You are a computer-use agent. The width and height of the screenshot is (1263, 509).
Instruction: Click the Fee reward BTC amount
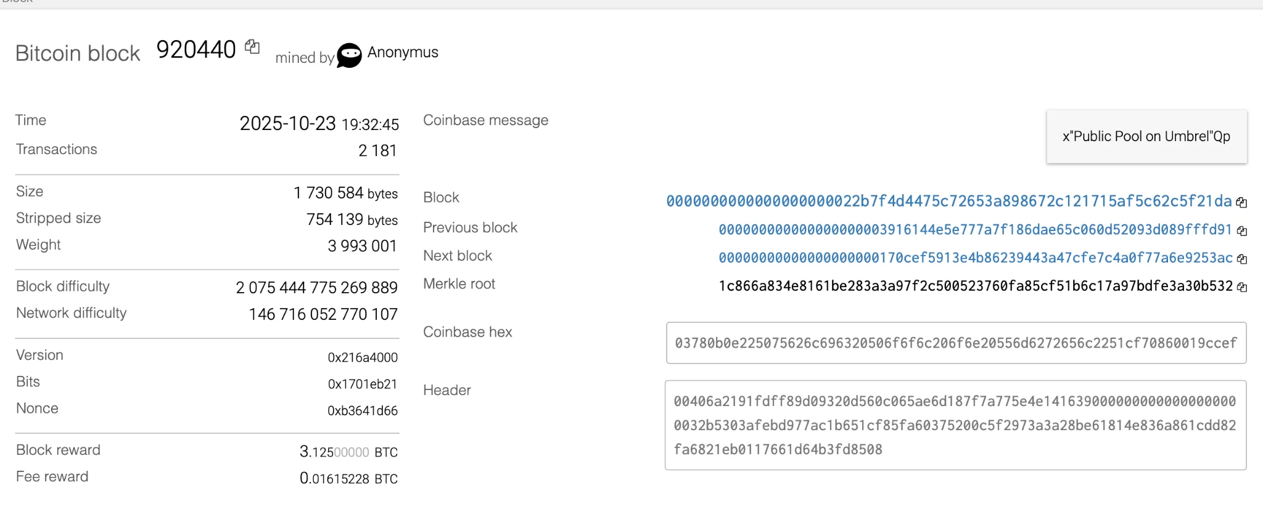pyautogui.click(x=348, y=479)
